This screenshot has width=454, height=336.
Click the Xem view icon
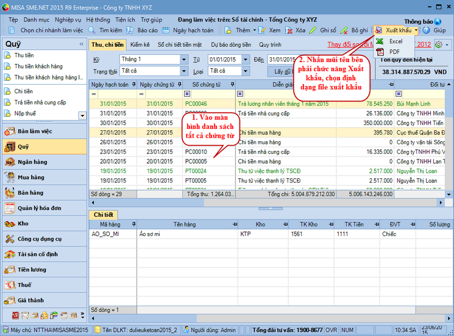click(262, 30)
